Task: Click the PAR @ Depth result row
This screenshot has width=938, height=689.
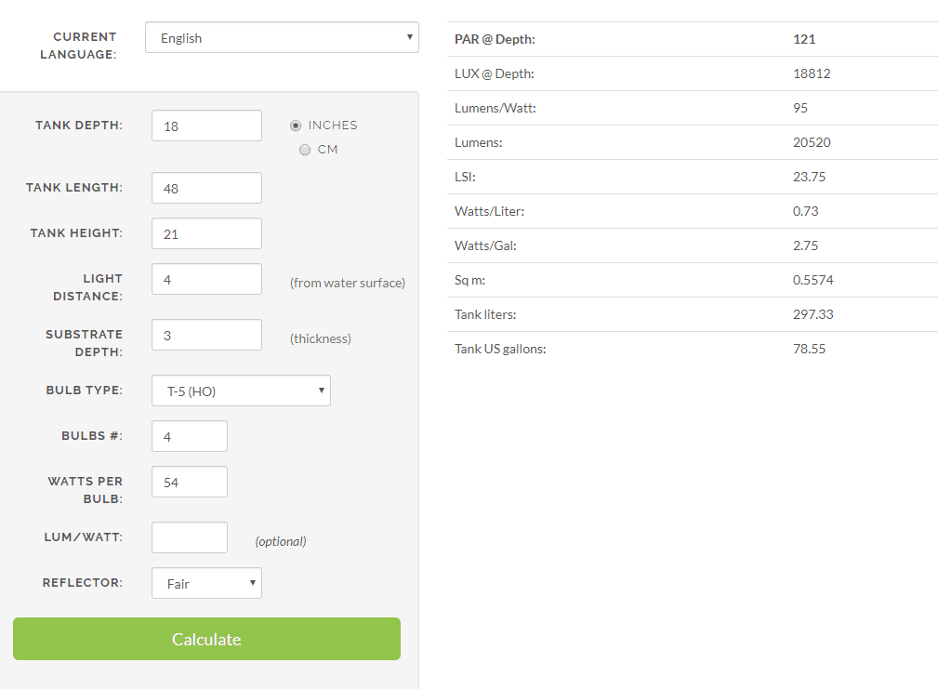Action: point(692,39)
